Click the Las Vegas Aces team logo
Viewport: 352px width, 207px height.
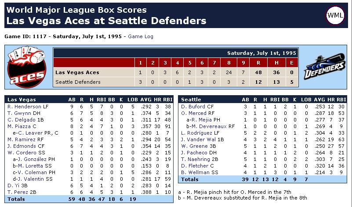[27, 67]
